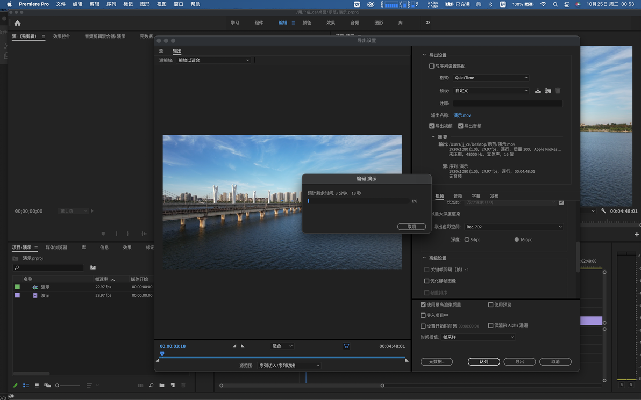641x400 pixels.
Task: Click the set in point triangle
Action: (234, 346)
